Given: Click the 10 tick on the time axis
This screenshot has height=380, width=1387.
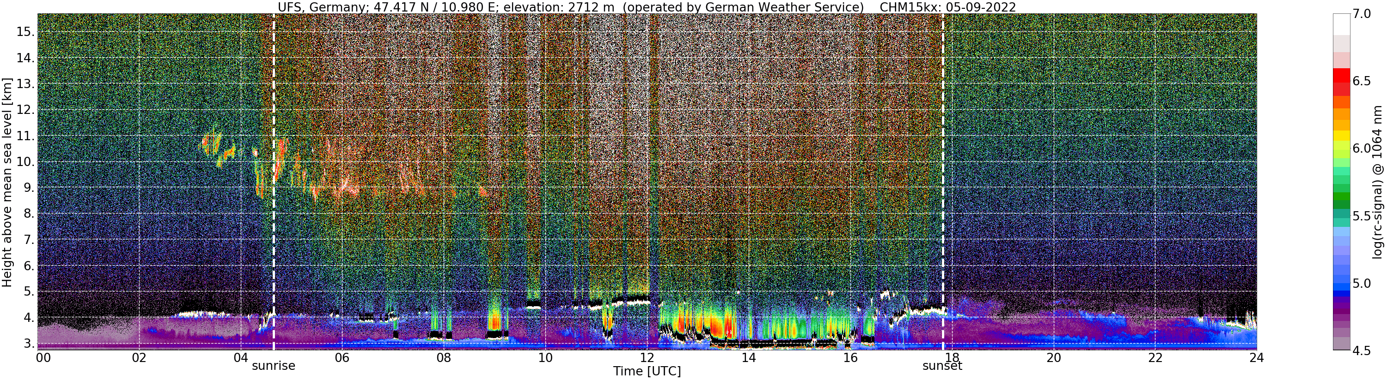Looking at the screenshot, I should click(x=545, y=357).
